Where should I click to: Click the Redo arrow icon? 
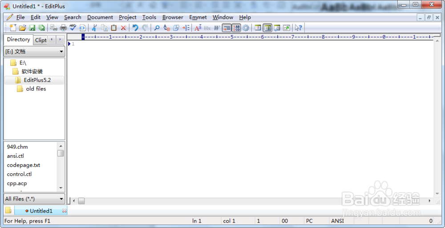click(145, 28)
